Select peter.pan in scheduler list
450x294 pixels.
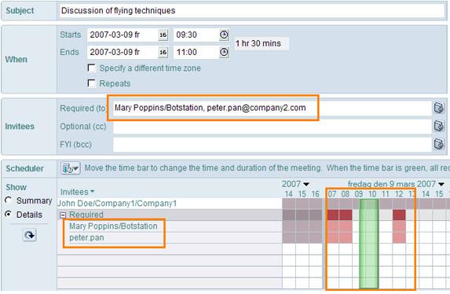[x=86, y=238]
